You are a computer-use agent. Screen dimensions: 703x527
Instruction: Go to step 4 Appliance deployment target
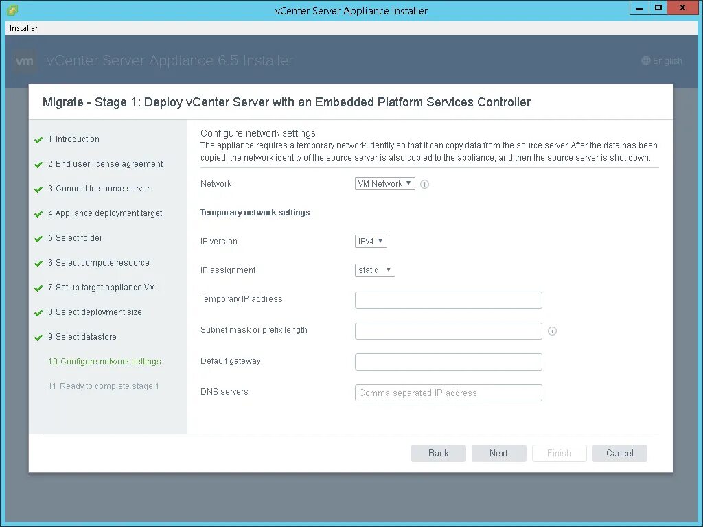105,213
